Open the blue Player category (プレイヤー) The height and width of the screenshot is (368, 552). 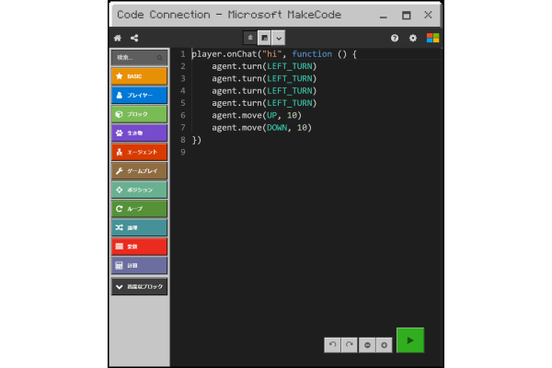138,95
